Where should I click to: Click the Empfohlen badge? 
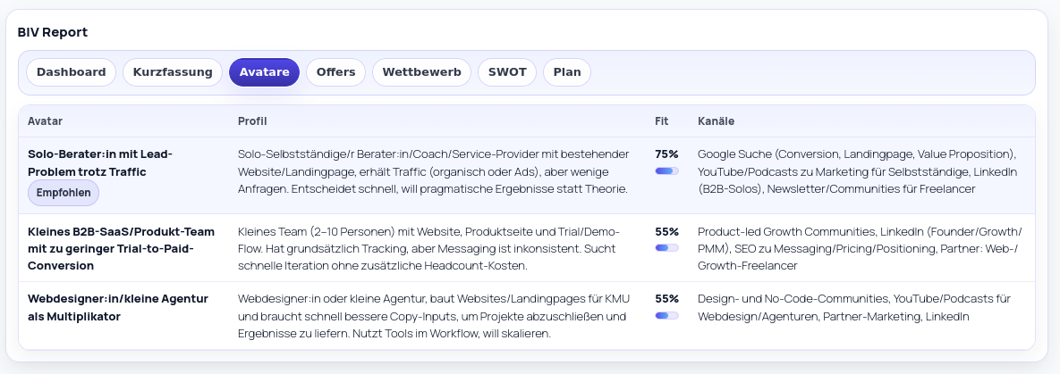pyautogui.click(x=64, y=193)
